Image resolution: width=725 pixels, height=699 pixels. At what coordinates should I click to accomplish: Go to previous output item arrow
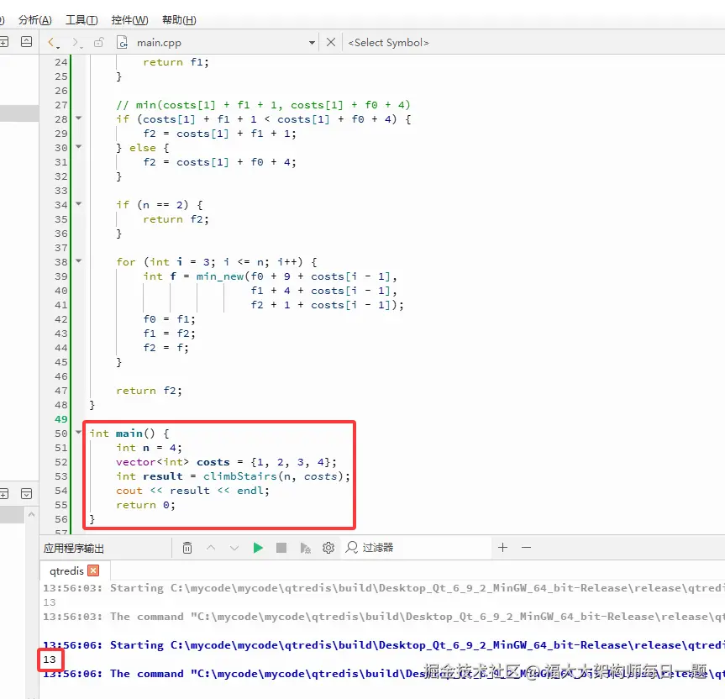pos(211,548)
